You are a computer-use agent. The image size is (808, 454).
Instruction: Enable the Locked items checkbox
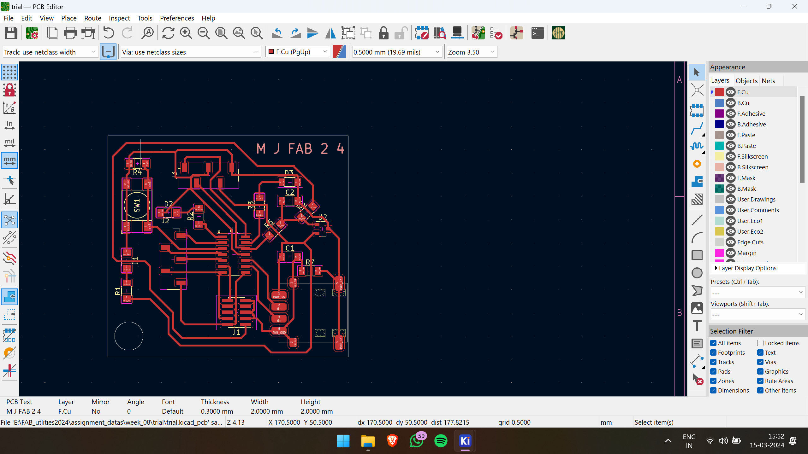click(x=760, y=343)
